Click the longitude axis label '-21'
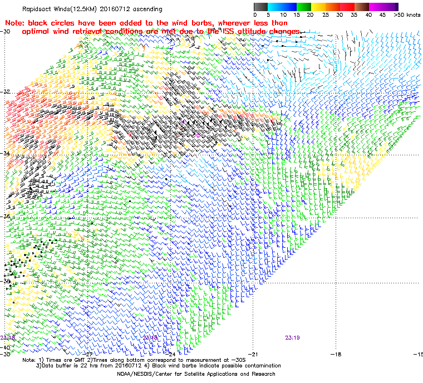The height and width of the screenshot is (383, 423). click(x=253, y=354)
